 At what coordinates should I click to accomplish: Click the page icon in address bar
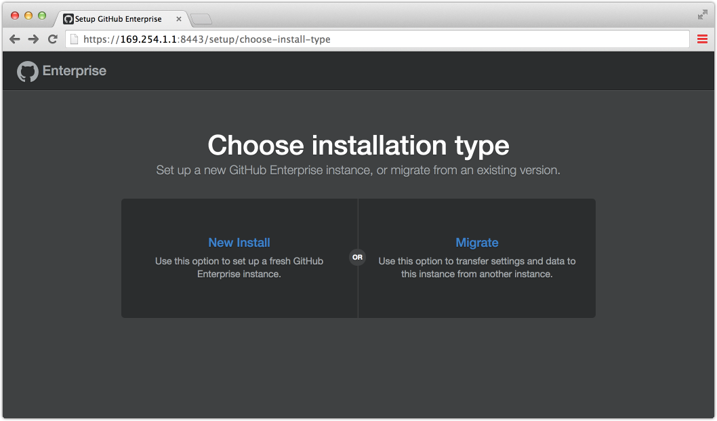pyautogui.click(x=74, y=39)
